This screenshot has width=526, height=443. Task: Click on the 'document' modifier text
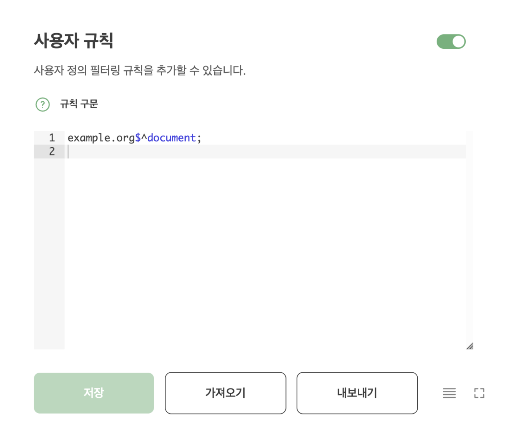tap(171, 138)
